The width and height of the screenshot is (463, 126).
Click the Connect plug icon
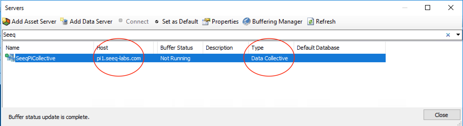[121, 21]
